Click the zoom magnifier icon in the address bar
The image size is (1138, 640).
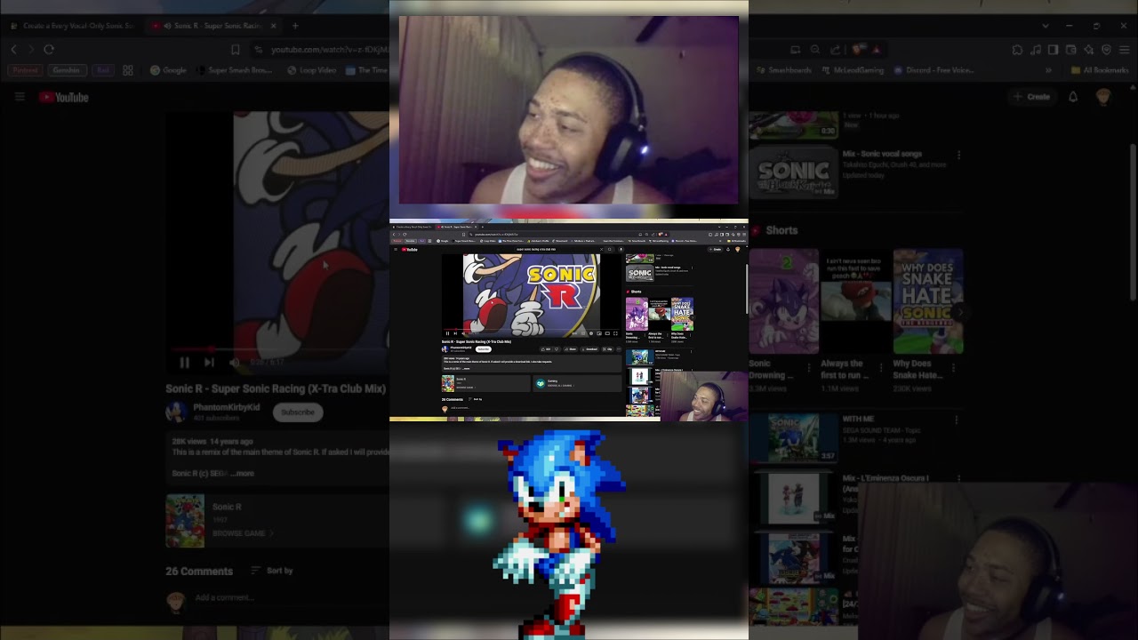click(x=816, y=50)
